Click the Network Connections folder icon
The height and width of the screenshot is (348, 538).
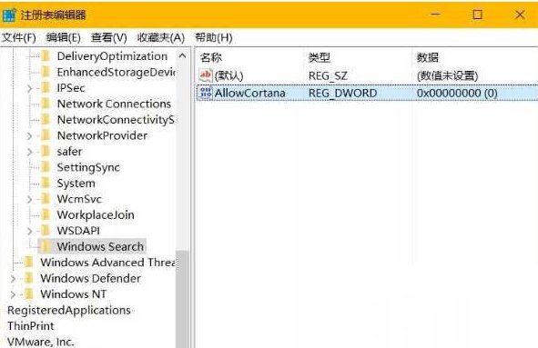(46, 104)
